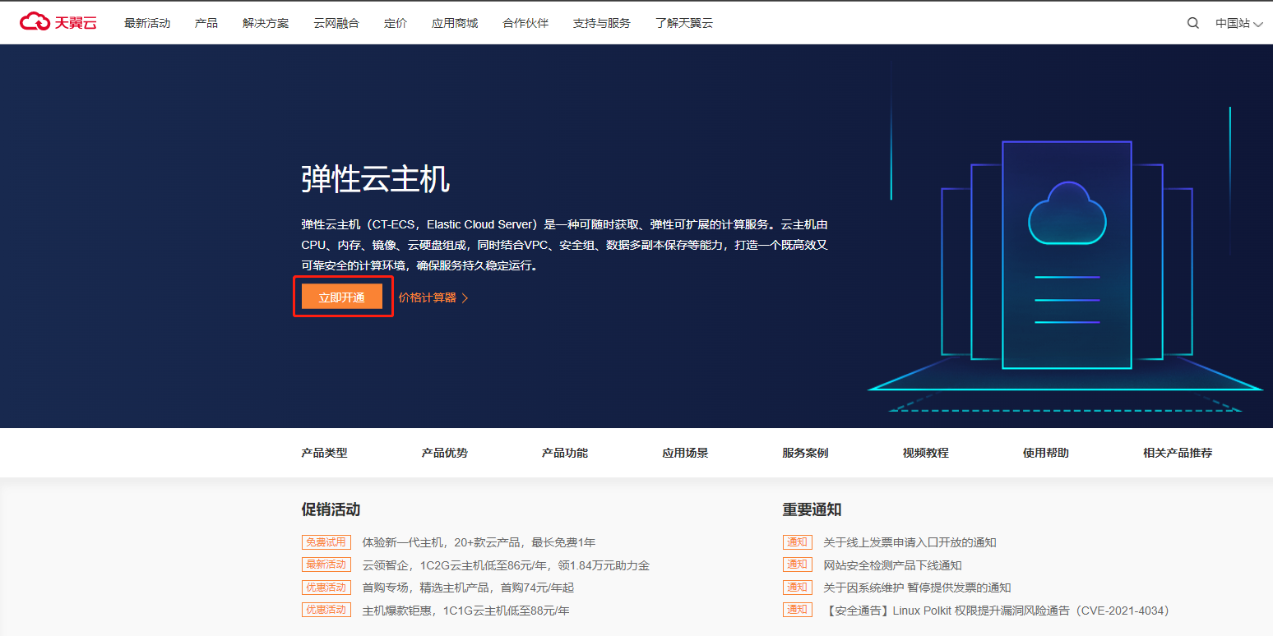Viewport: 1273px width, 636px height.
Task: Open the Linux Polkit 安全通告 notice
Action: pos(995,611)
